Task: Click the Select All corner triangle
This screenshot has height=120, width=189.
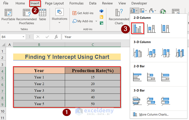Action: click(4, 45)
